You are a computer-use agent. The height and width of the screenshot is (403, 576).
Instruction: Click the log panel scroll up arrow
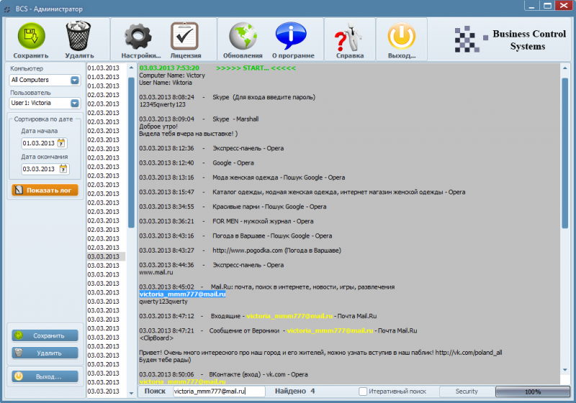pos(565,68)
